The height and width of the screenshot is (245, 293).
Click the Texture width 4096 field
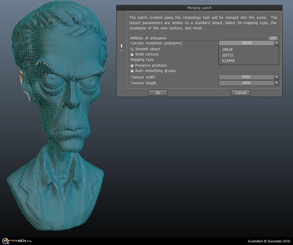246,77
